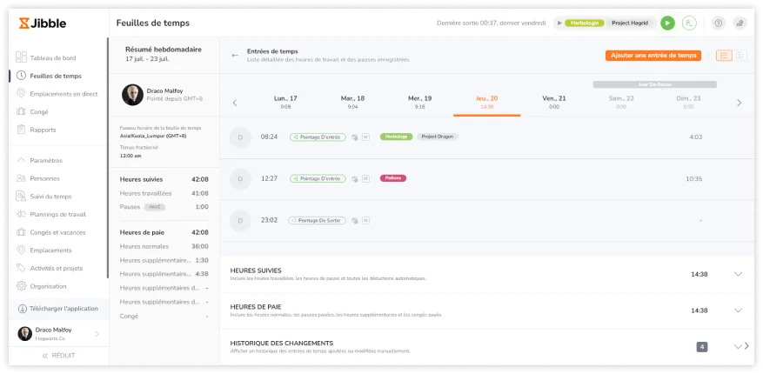The height and width of the screenshot is (374, 763).
Task: Click the 4 changes count badge
Action: pos(702,347)
